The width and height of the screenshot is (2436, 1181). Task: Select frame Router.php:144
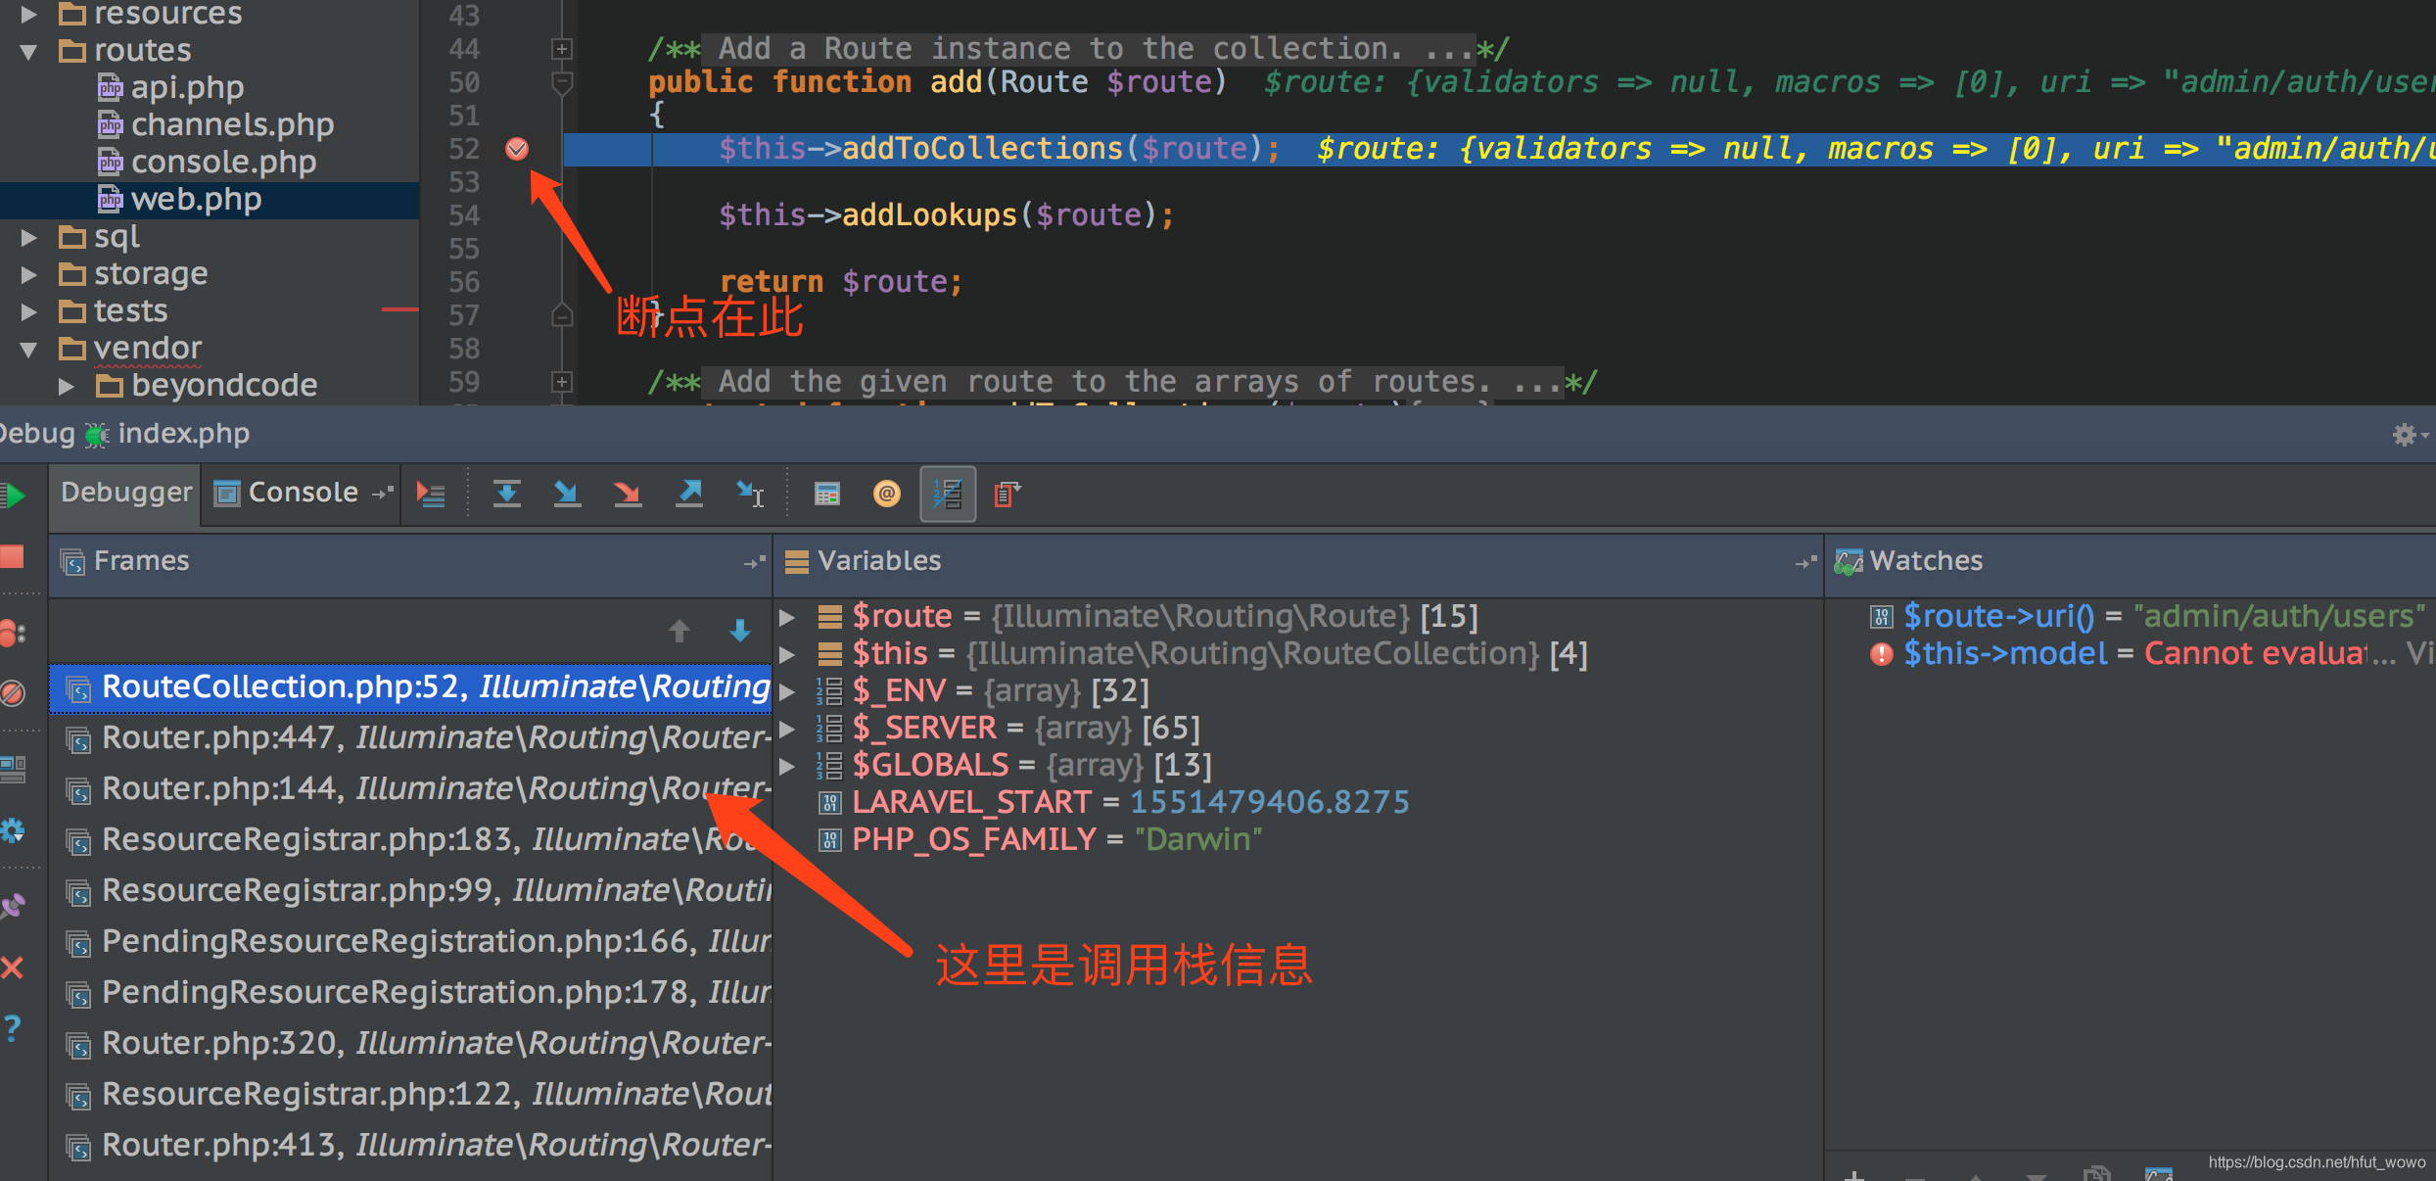(x=411, y=789)
